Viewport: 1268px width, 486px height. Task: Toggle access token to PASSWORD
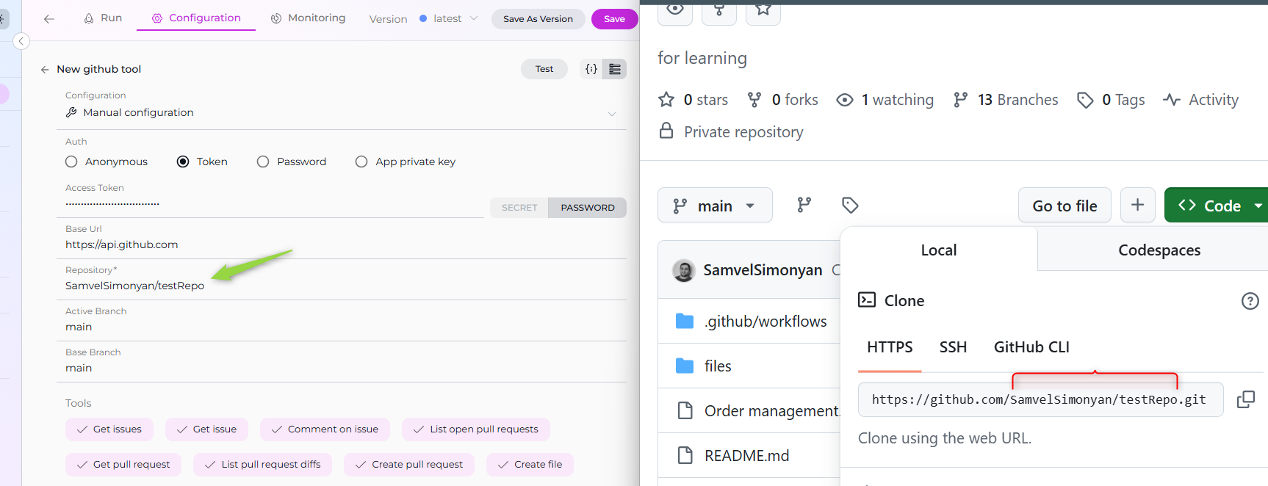(x=588, y=208)
